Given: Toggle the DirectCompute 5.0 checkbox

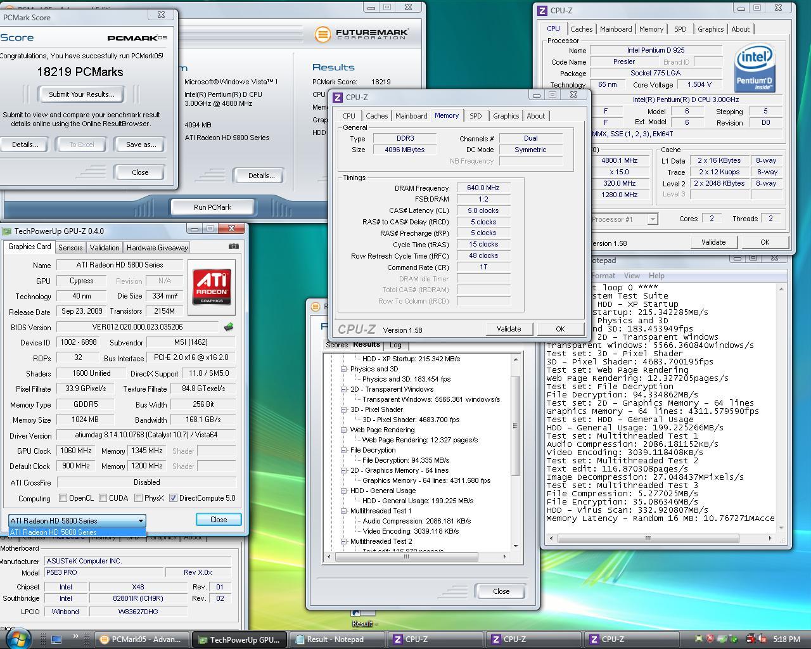Looking at the screenshot, I should (x=173, y=498).
